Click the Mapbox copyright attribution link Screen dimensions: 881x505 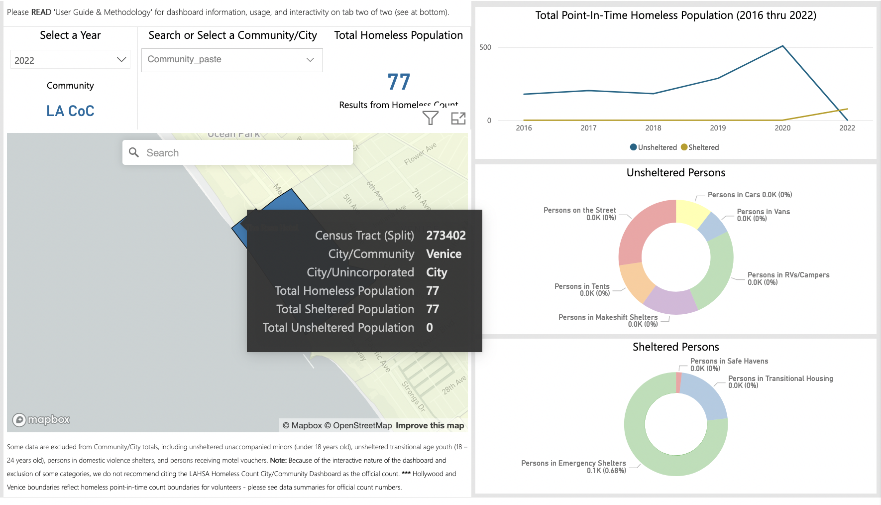[302, 425]
